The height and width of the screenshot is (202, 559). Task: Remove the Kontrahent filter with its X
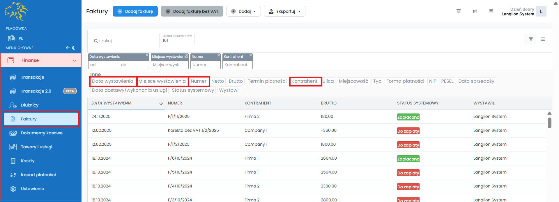pos(250,55)
